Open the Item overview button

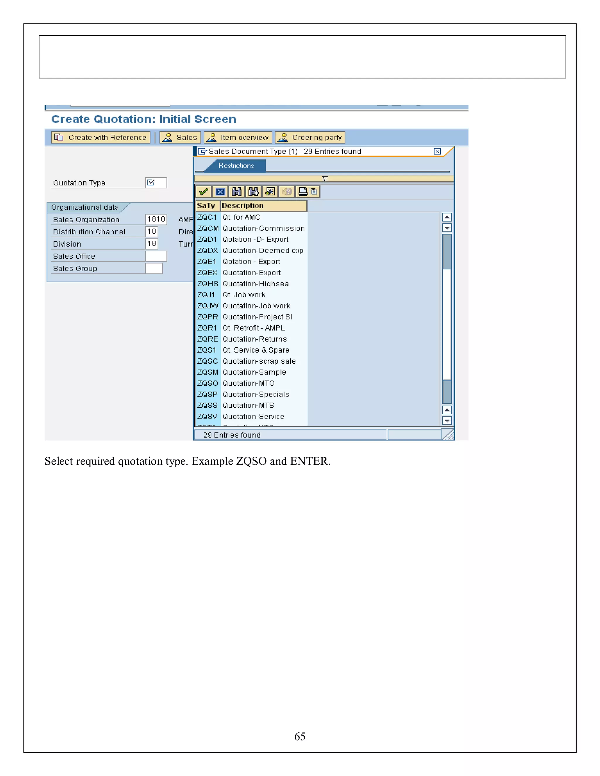click(238, 138)
